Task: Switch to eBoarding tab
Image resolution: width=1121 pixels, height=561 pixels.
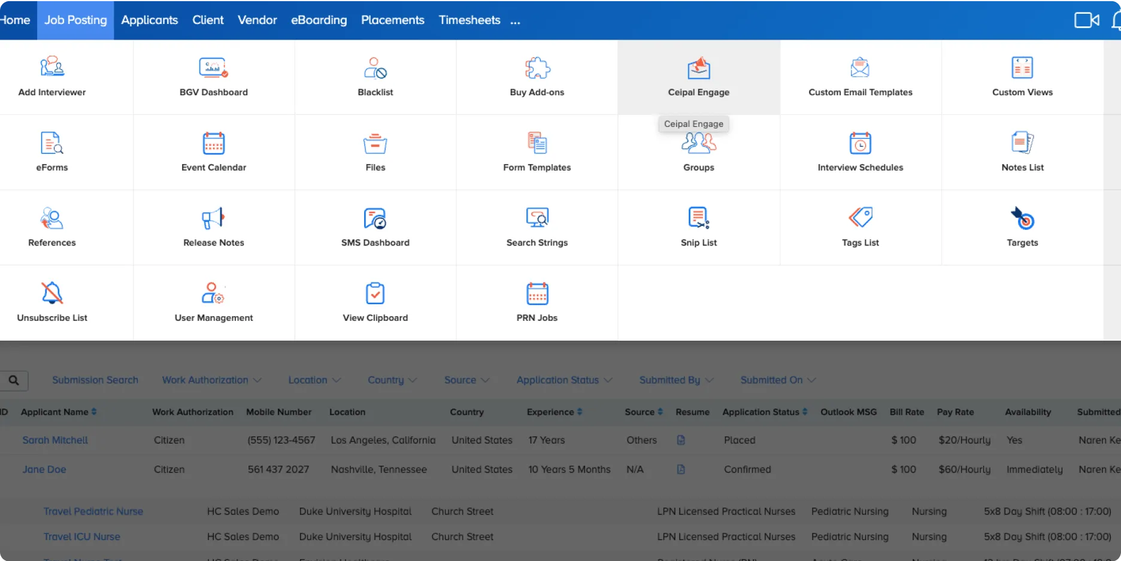Action: coord(319,20)
